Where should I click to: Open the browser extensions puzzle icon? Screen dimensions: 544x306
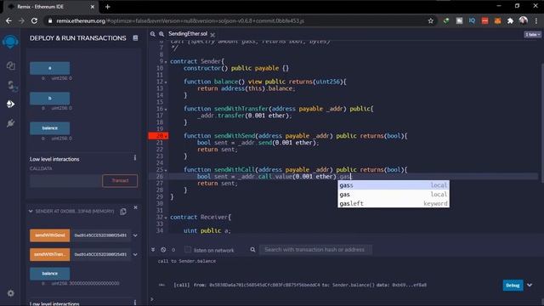[510, 20]
